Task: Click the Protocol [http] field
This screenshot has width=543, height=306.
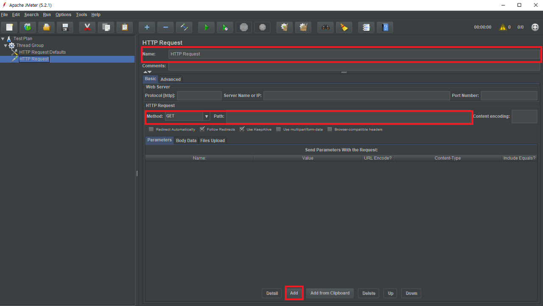Action: 199,95
